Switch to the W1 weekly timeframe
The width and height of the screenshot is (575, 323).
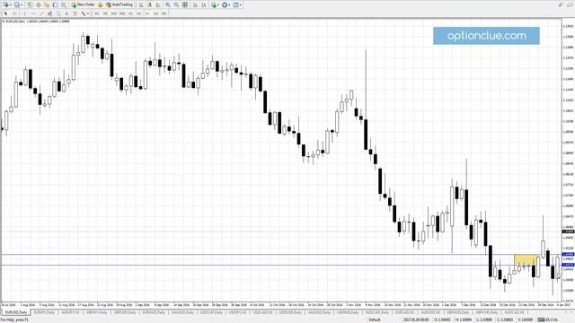[x=155, y=13]
